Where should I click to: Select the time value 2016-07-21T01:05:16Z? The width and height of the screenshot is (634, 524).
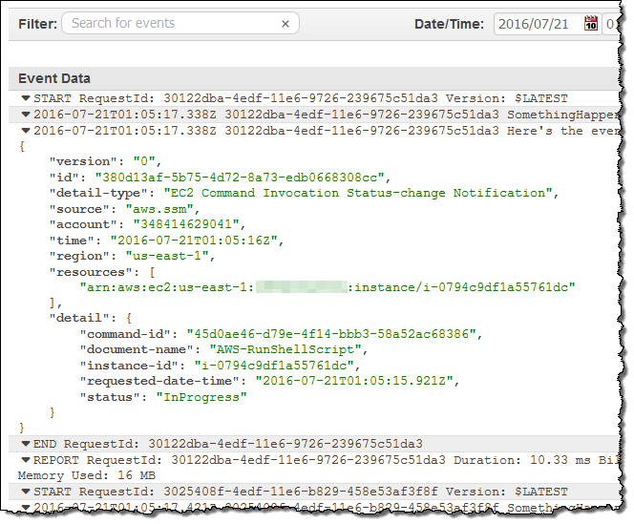click(195, 241)
